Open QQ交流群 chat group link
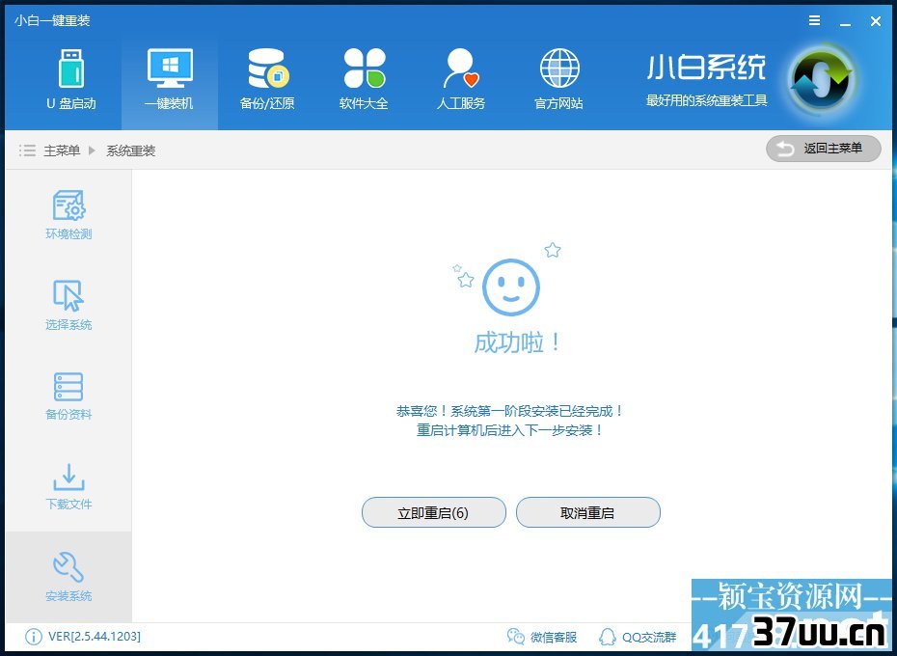This screenshot has width=897, height=656. pyautogui.click(x=638, y=637)
